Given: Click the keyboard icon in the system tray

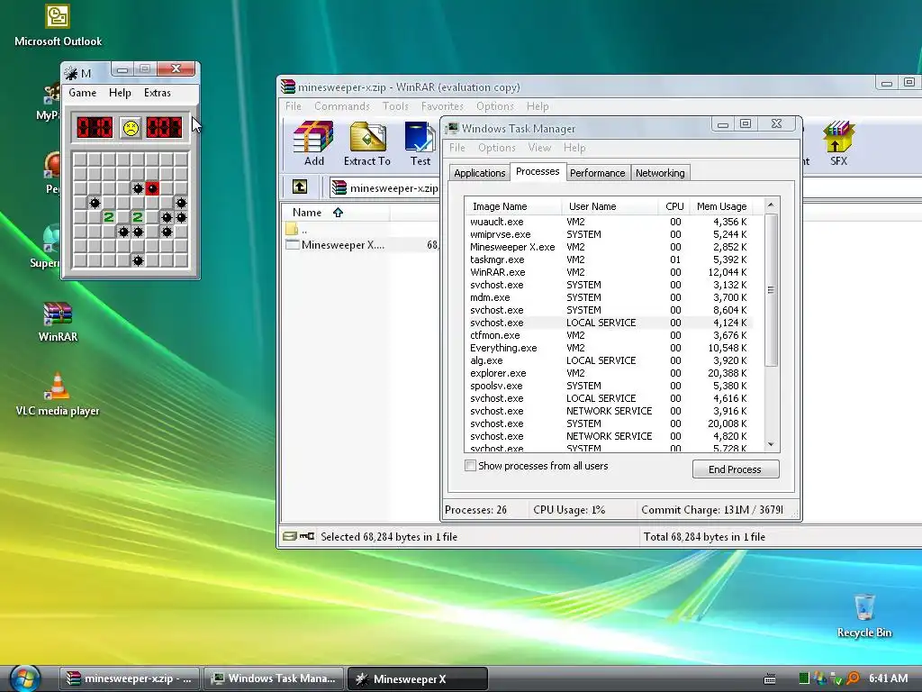Looking at the screenshot, I should [x=770, y=678].
